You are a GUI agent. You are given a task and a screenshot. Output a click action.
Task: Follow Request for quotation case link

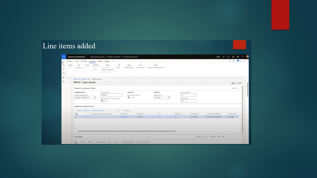click(x=82, y=79)
